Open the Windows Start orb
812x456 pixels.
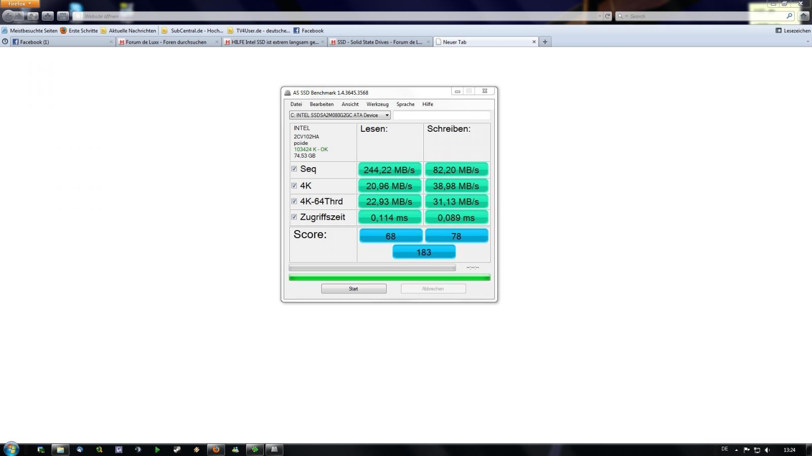11,449
